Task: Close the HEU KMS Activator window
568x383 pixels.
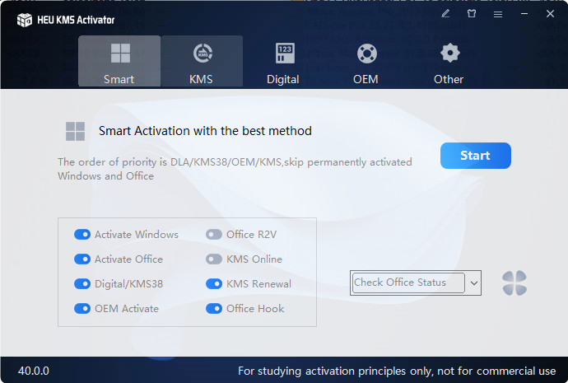Action: click(x=550, y=14)
